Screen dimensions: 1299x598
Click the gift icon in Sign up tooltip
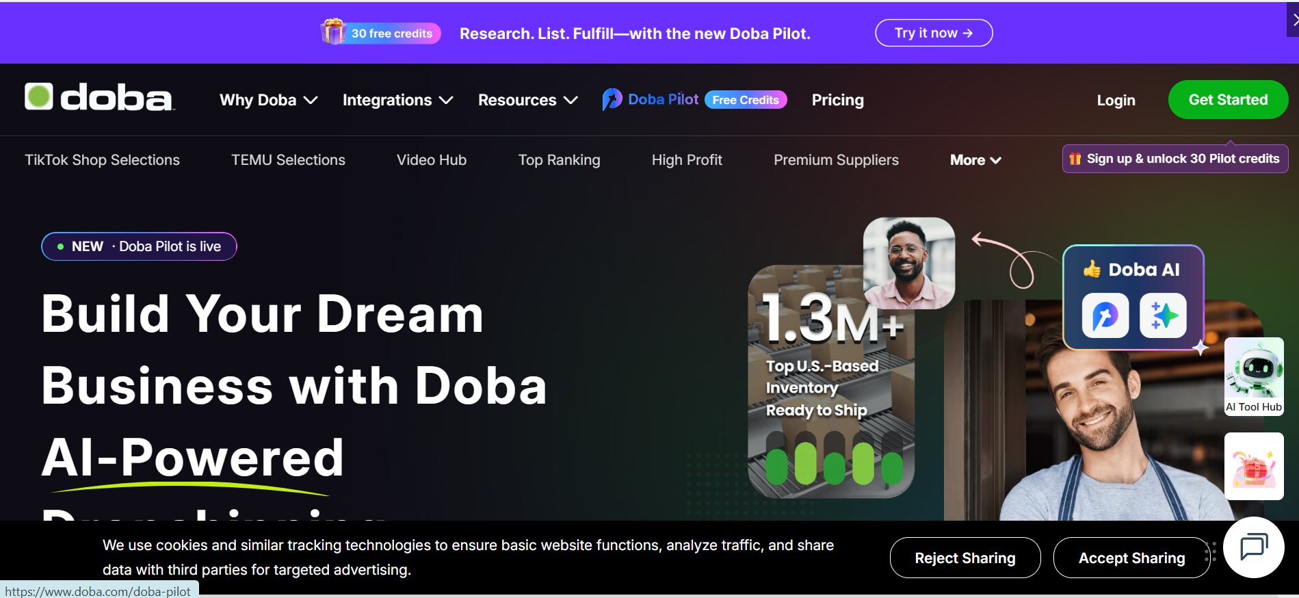(1075, 159)
